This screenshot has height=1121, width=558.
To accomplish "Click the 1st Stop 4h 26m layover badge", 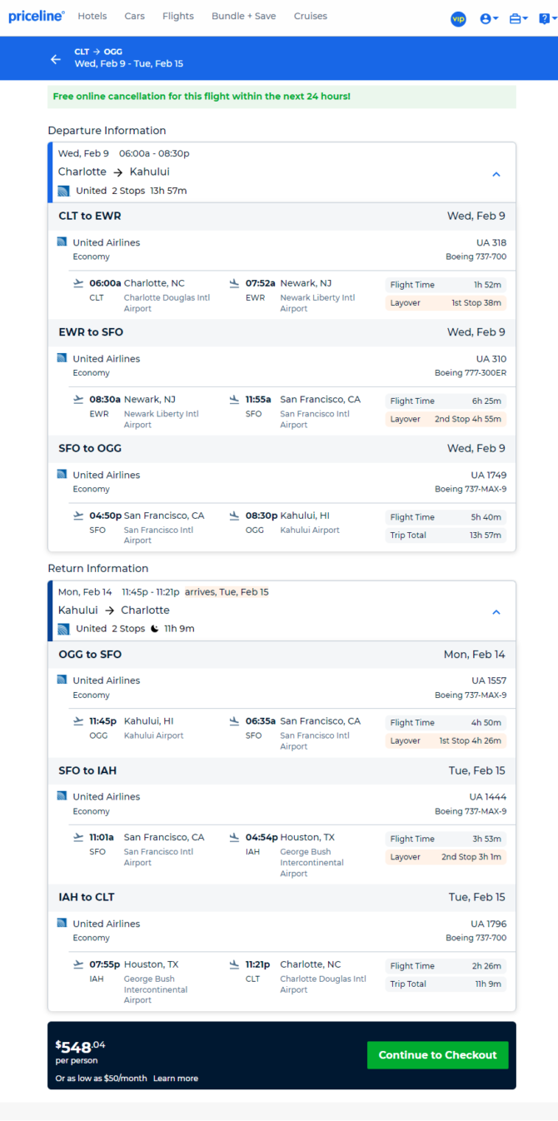I will 446,741.
